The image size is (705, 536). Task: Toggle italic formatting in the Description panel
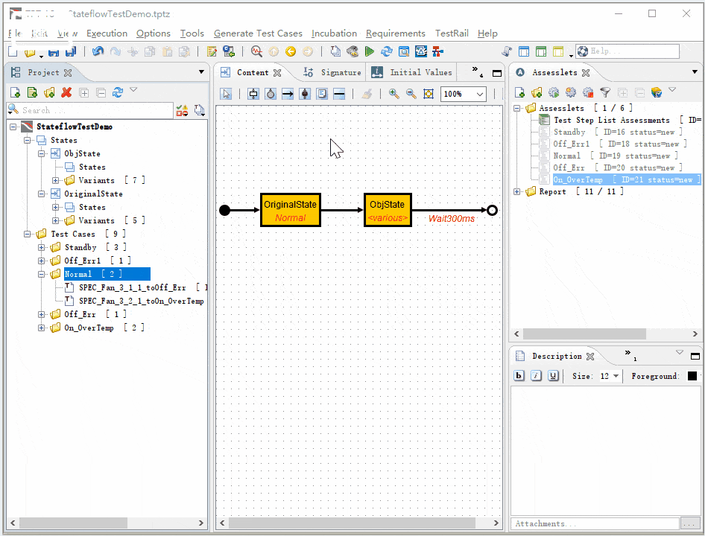pyautogui.click(x=536, y=376)
